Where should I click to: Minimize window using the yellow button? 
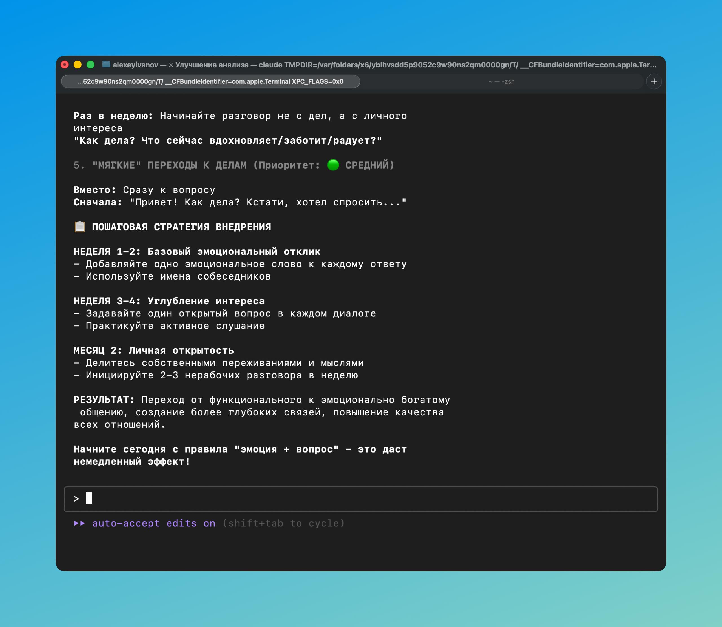78,64
